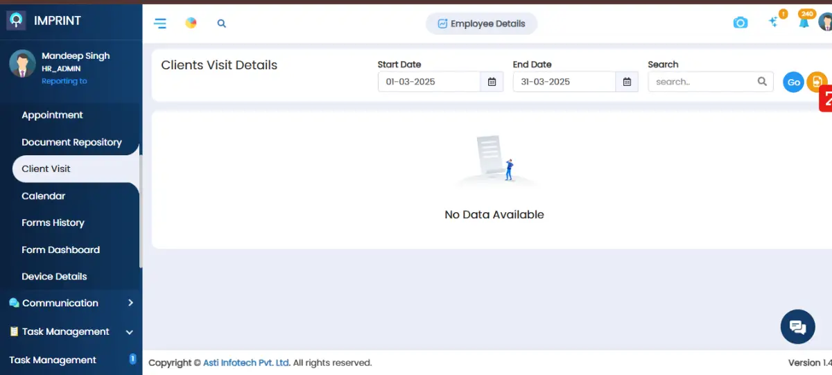The width and height of the screenshot is (832, 375).
Task: Click the search magnifier in top bar
Action: pos(222,24)
